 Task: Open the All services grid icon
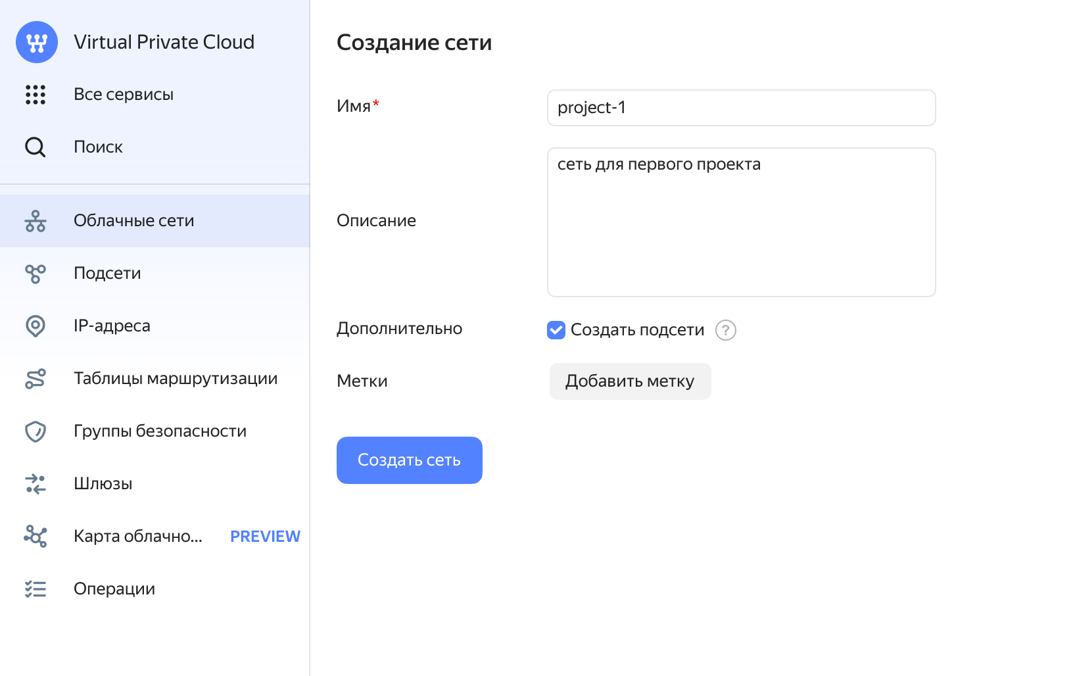[x=36, y=95]
